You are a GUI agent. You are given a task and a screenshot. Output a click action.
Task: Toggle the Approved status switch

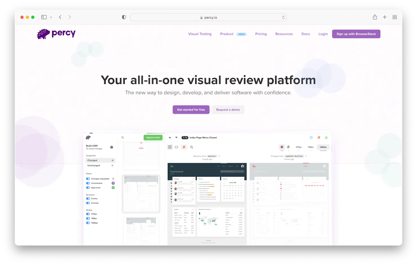click(x=88, y=188)
